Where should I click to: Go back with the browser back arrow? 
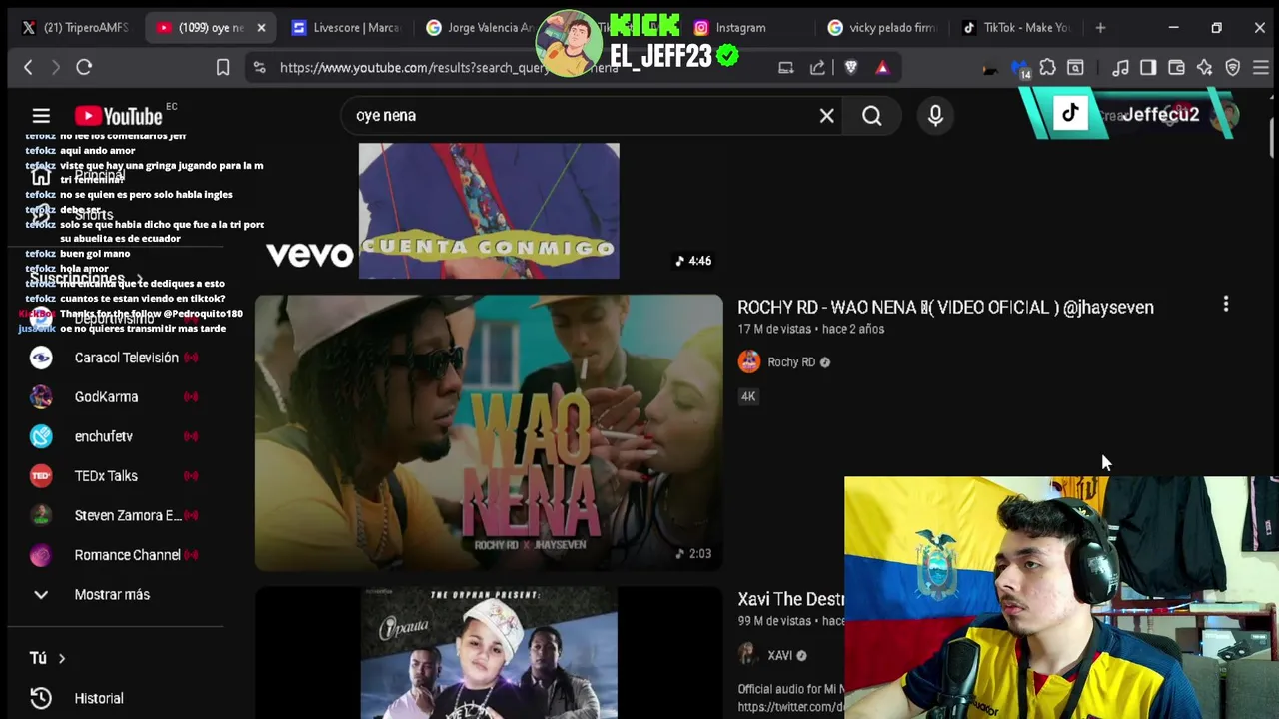28,67
